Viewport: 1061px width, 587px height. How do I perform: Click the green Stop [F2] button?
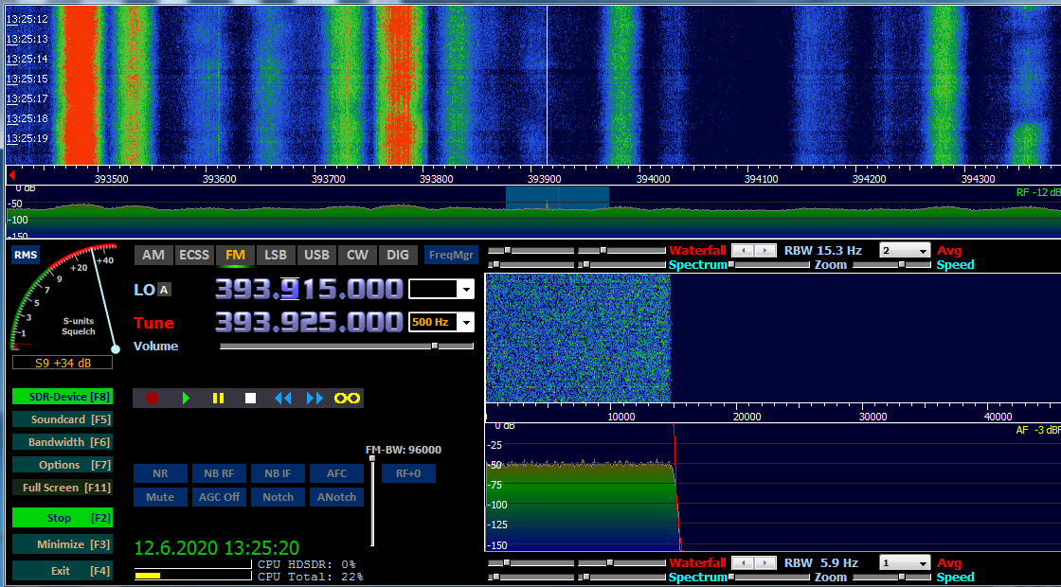tap(63, 518)
